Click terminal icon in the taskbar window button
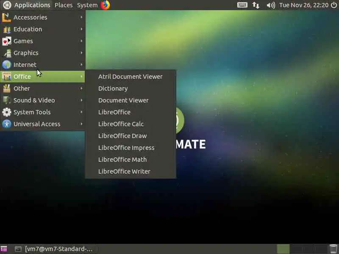Image resolution: width=339 pixels, height=254 pixels. [18, 249]
